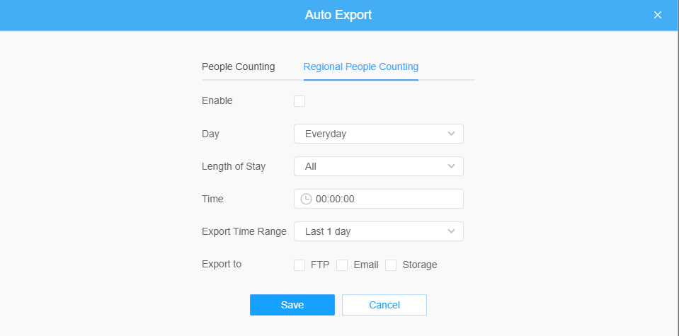Click the Day dropdown chevron arrow
679x336 pixels.
tap(451, 134)
